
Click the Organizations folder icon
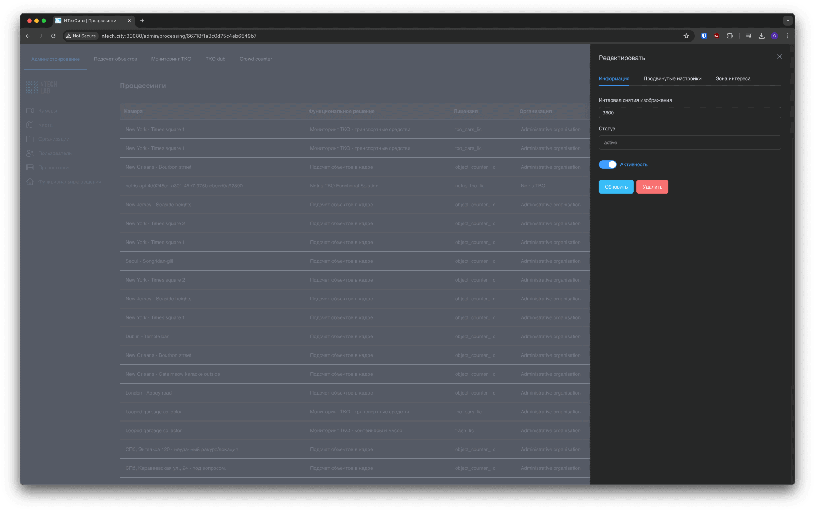tap(30, 139)
